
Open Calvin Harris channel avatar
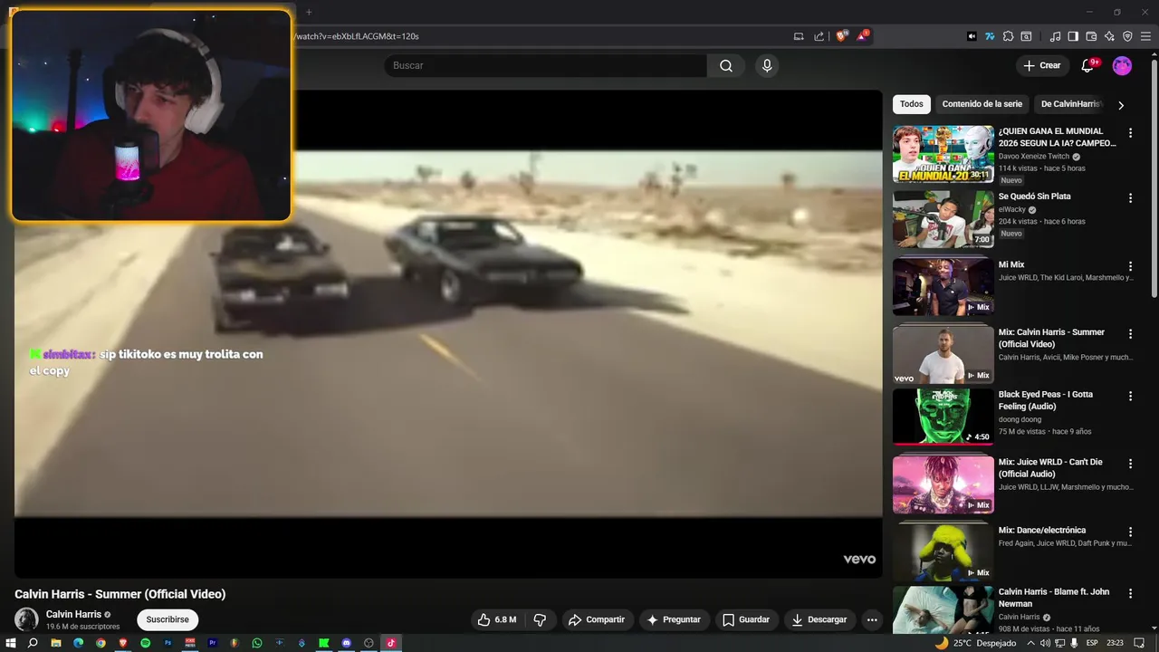click(x=26, y=619)
